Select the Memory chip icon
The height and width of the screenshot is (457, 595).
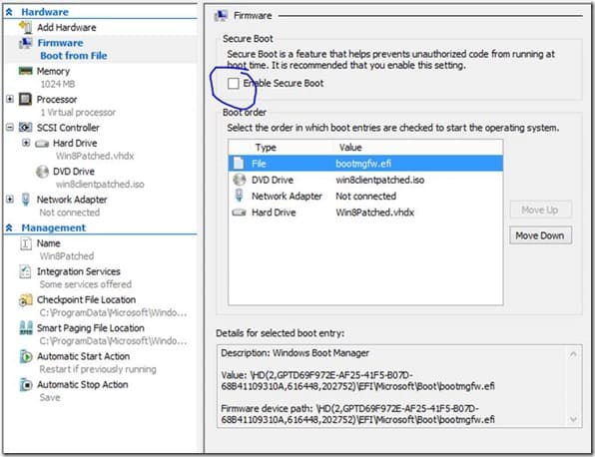pos(25,71)
